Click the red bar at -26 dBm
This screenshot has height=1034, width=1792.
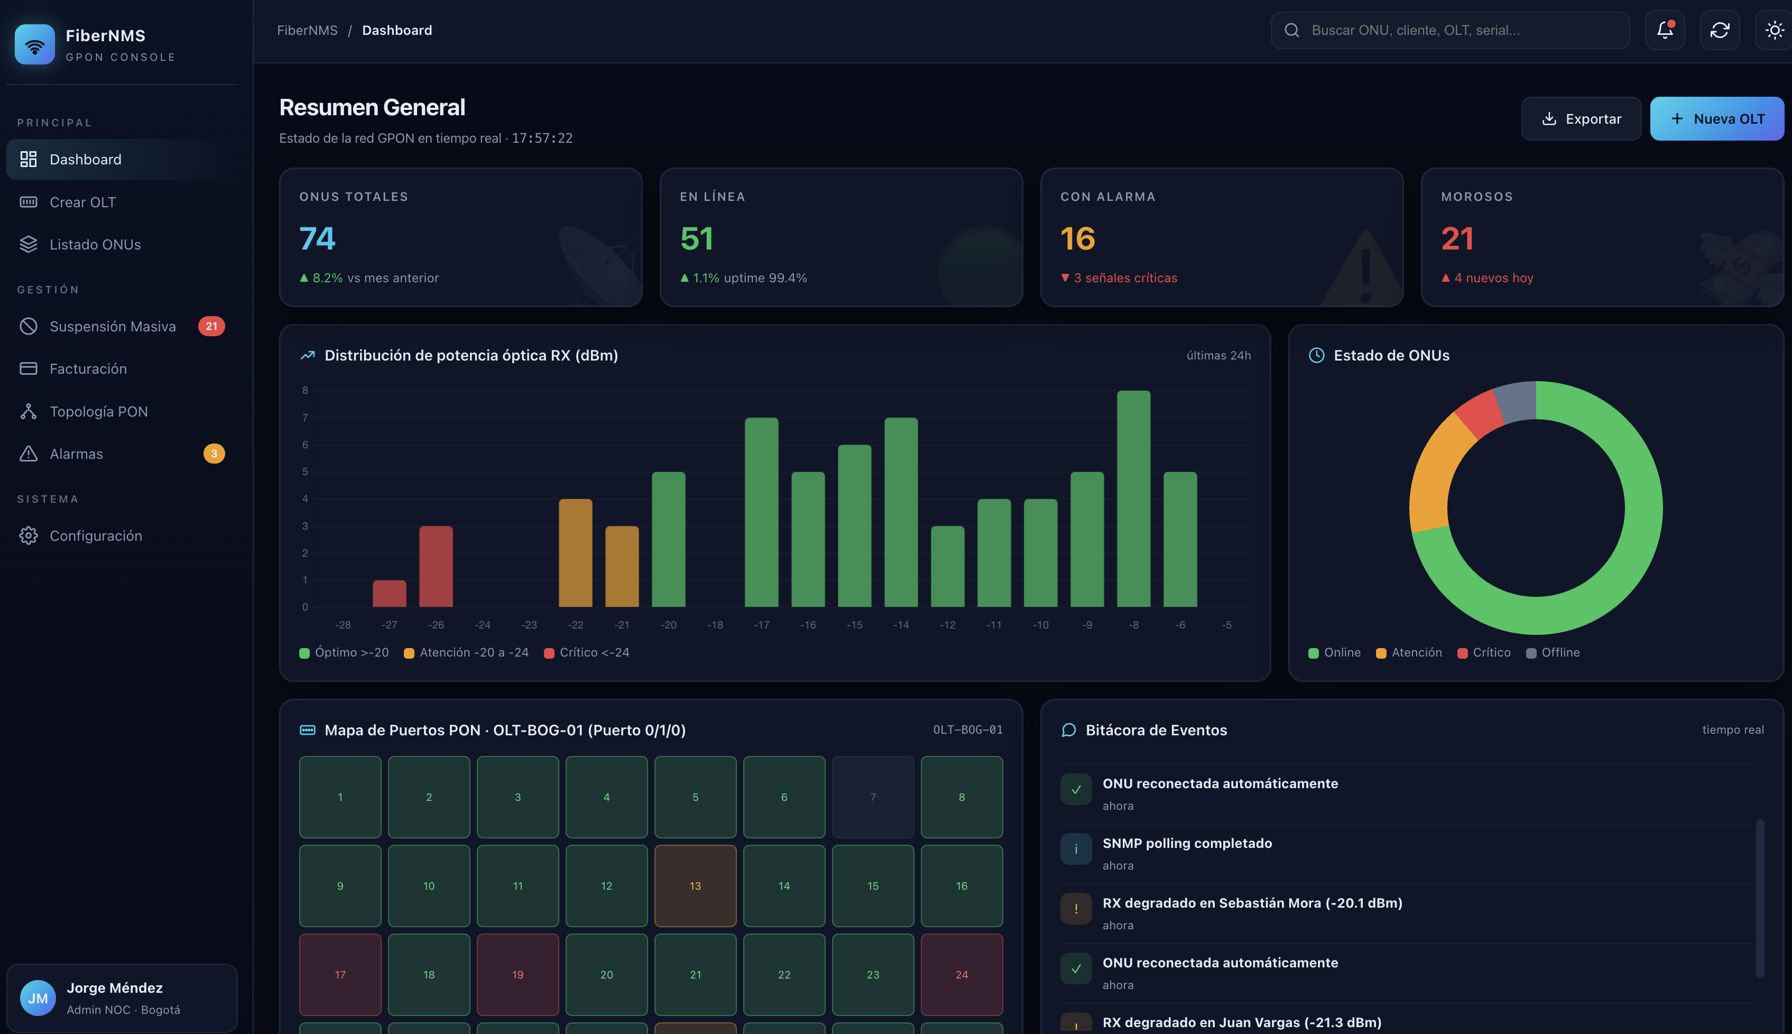click(x=436, y=567)
